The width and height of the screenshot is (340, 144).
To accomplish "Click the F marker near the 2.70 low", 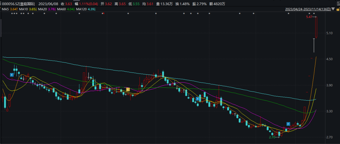I will click(288, 124).
